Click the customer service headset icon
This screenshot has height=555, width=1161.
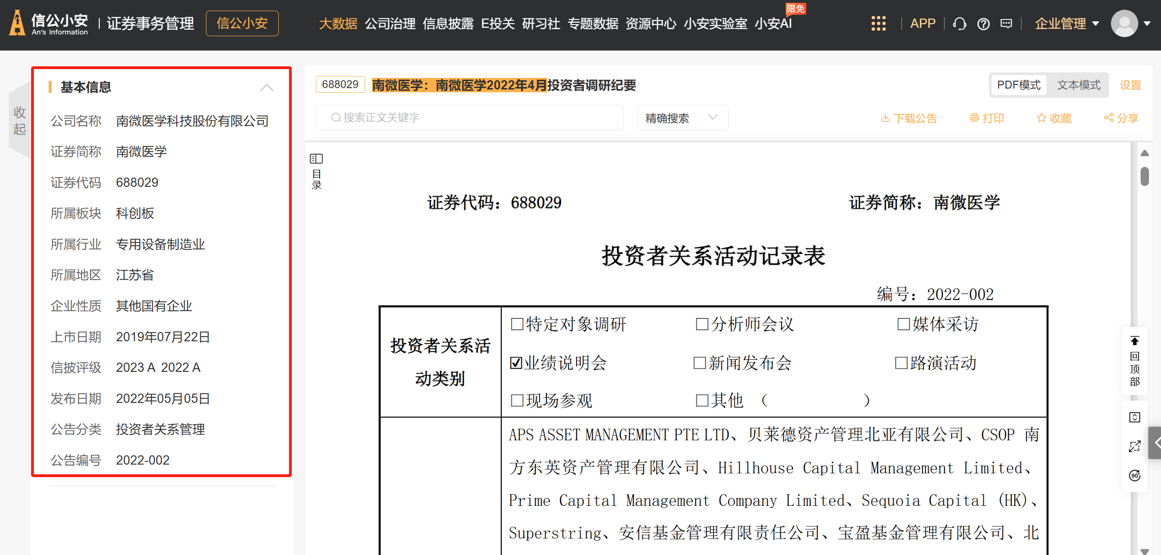tap(960, 24)
